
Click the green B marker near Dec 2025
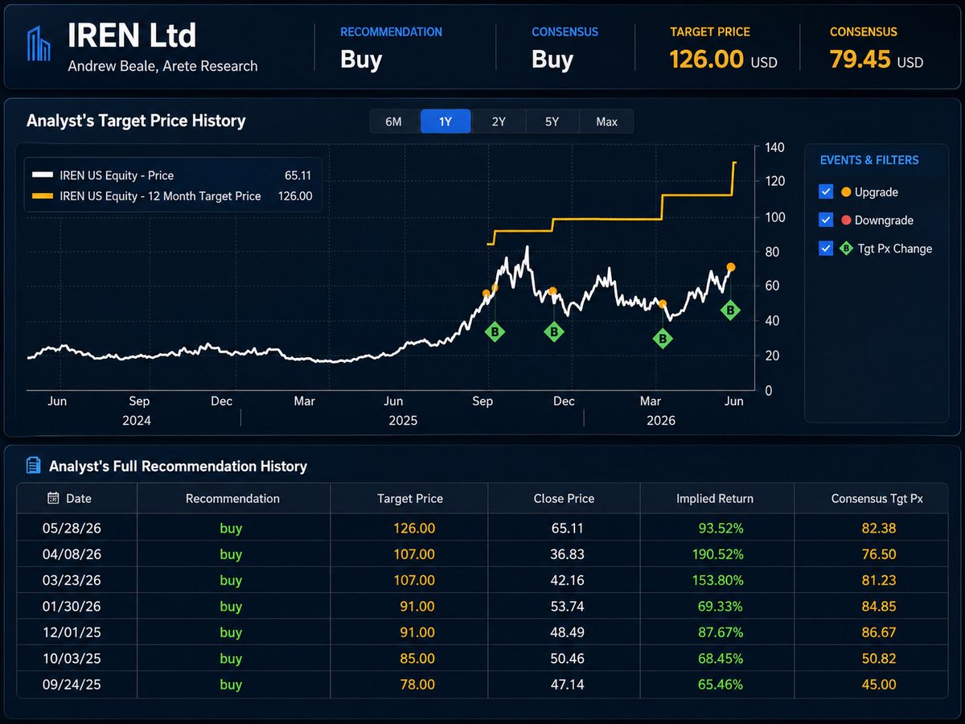[553, 331]
